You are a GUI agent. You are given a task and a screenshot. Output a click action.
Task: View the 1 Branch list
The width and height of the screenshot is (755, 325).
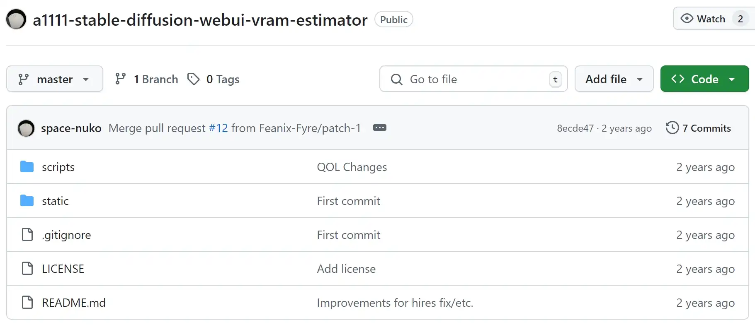click(x=147, y=79)
